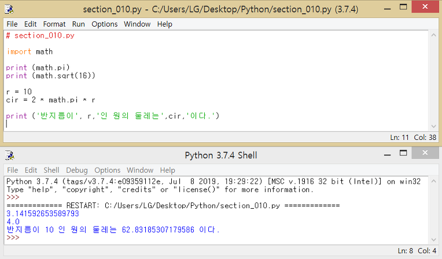Open the Help menu in the Python Shell

[167, 170]
